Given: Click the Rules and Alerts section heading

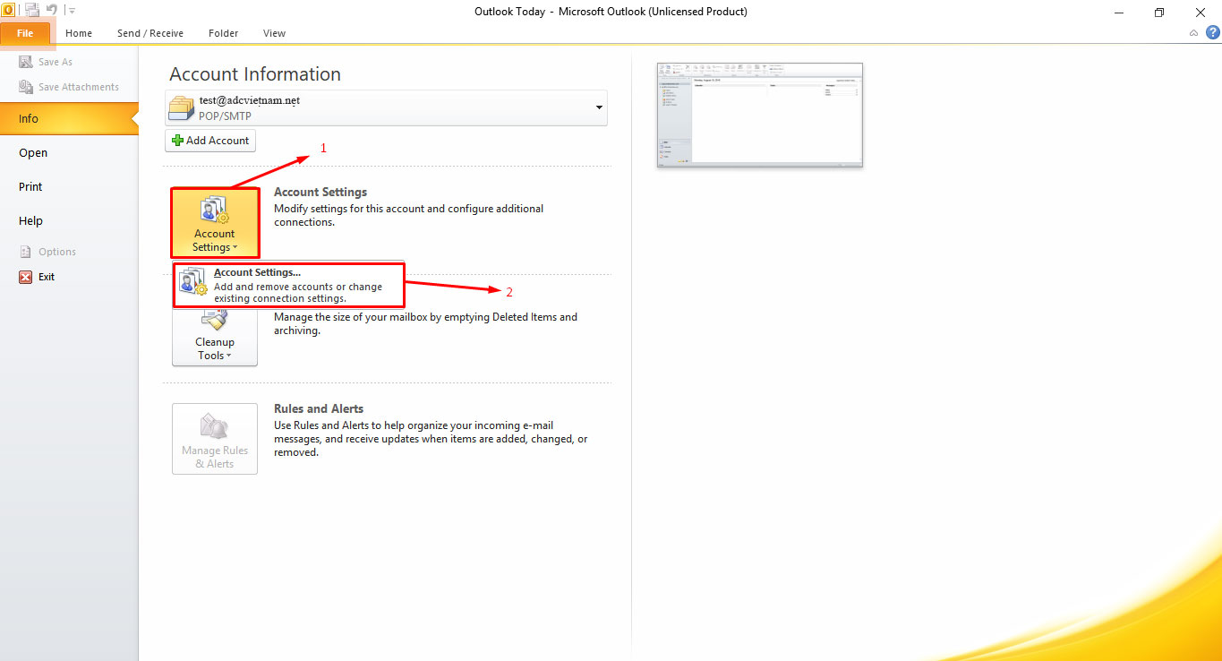Looking at the screenshot, I should (319, 408).
